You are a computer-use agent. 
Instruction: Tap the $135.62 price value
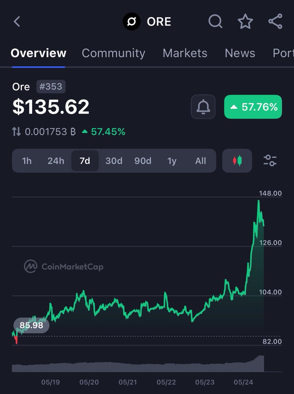click(51, 107)
